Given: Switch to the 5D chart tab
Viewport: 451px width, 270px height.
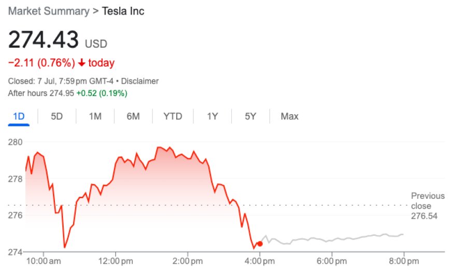Looking at the screenshot, I should [57, 116].
